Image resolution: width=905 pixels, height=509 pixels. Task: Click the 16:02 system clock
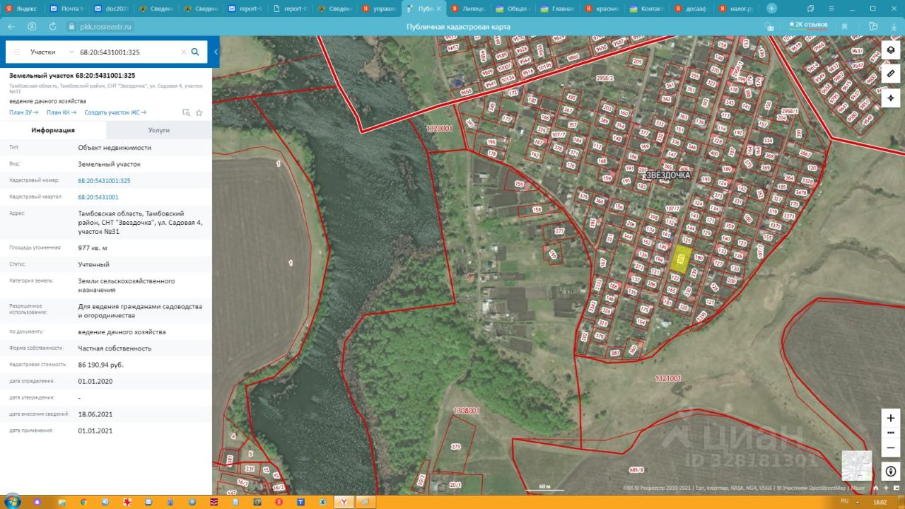[880, 502]
